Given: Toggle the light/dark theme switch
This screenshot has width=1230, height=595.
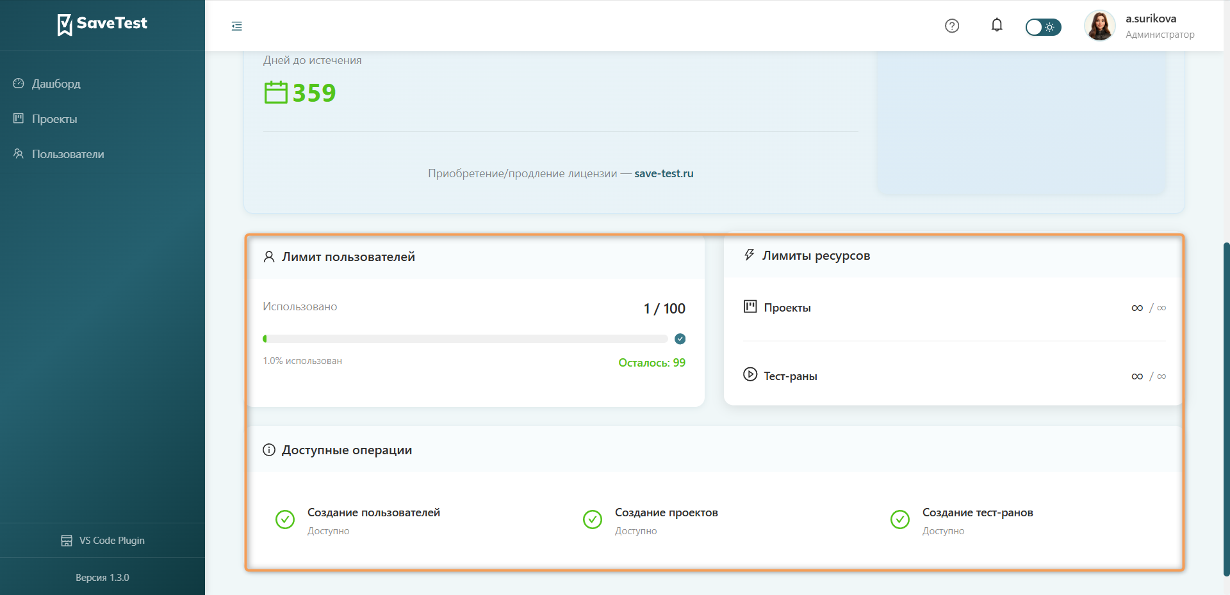Looking at the screenshot, I should tap(1043, 27).
